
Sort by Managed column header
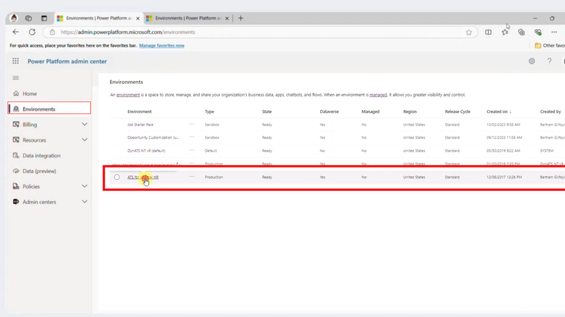[370, 112]
